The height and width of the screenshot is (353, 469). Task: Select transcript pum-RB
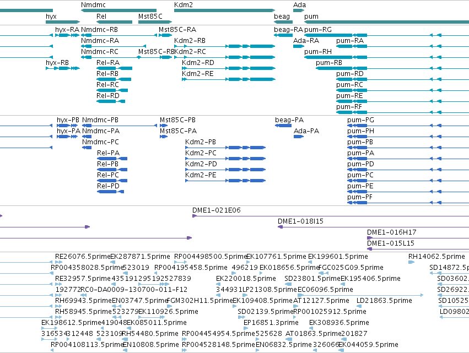point(329,63)
